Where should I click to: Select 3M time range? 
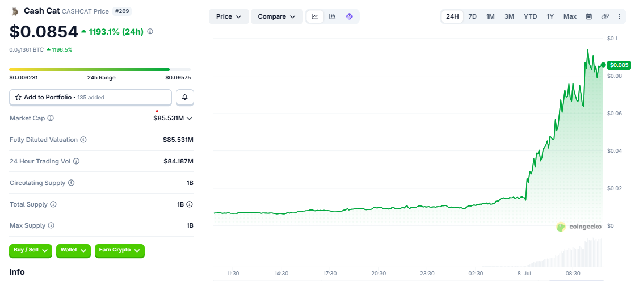[509, 16]
